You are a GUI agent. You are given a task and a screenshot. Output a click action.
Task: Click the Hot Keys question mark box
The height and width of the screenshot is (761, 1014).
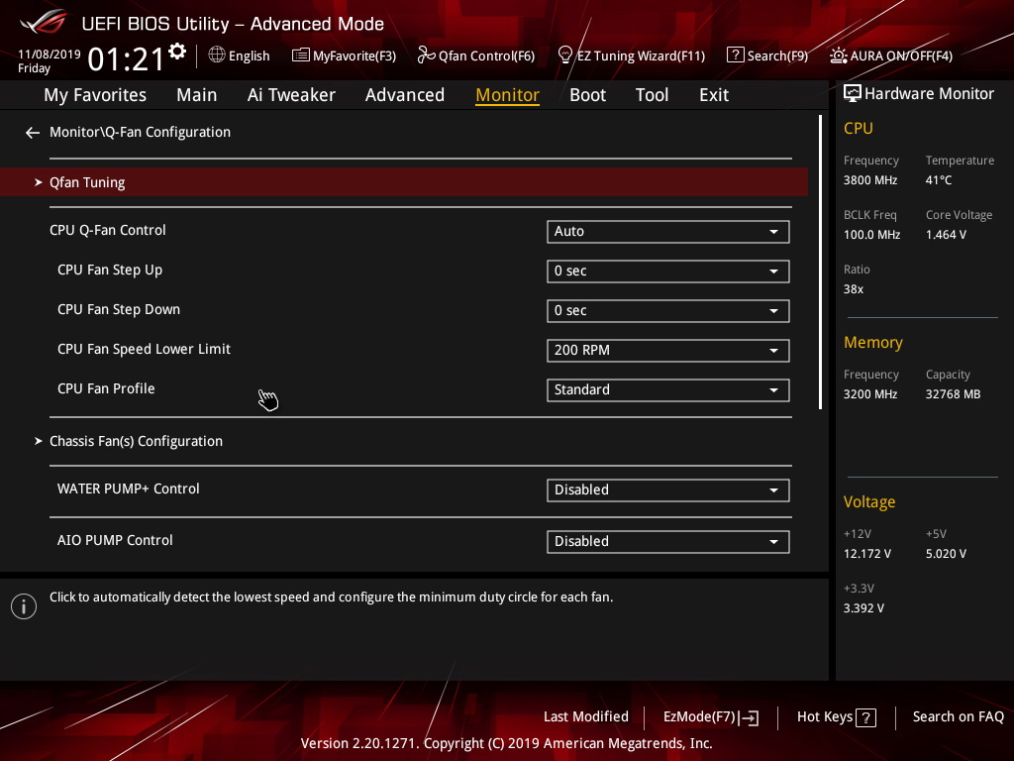865,717
